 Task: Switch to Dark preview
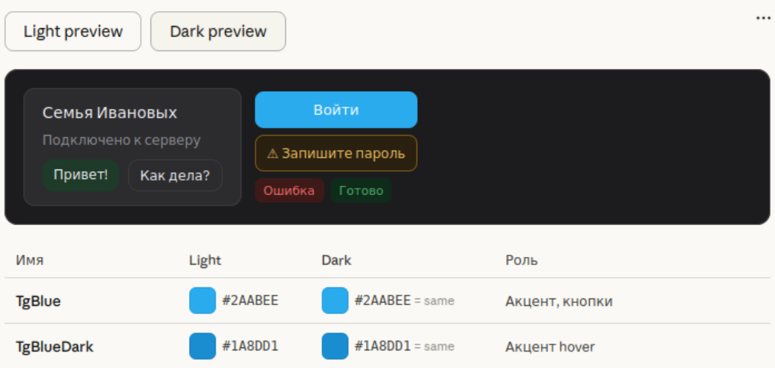coord(218,32)
